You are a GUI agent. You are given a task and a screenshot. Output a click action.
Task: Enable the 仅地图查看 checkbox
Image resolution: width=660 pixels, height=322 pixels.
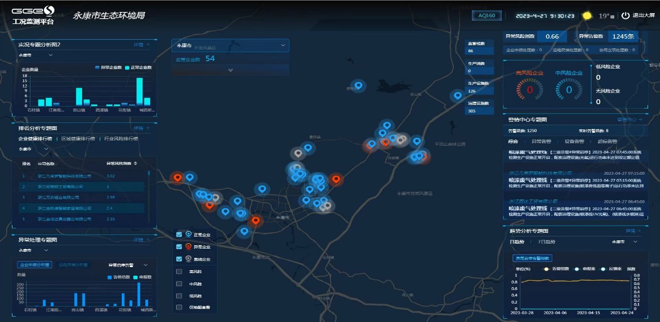(179, 308)
